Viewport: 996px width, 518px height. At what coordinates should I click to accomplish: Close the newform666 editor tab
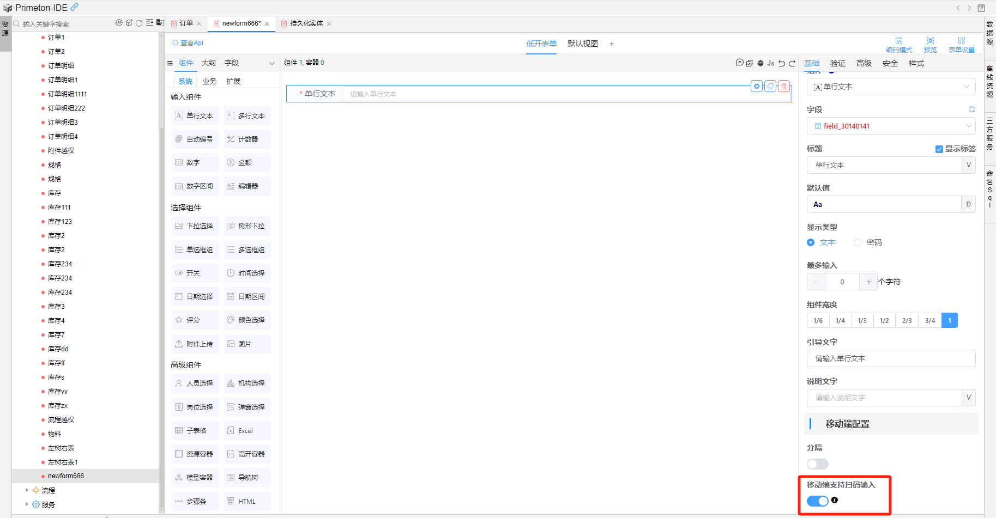click(x=267, y=23)
